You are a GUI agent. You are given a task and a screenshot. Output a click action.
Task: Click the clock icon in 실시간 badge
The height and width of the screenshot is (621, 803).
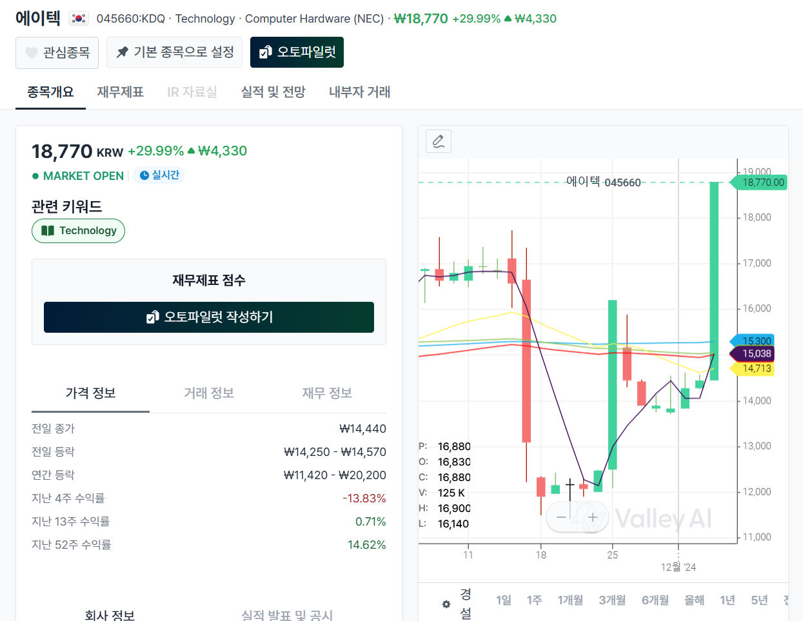(x=144, y=175)
